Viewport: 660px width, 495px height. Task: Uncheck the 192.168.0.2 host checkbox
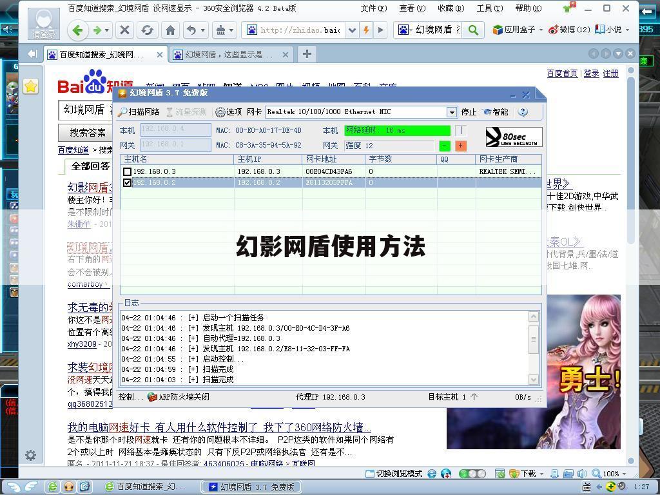(127, 182)
